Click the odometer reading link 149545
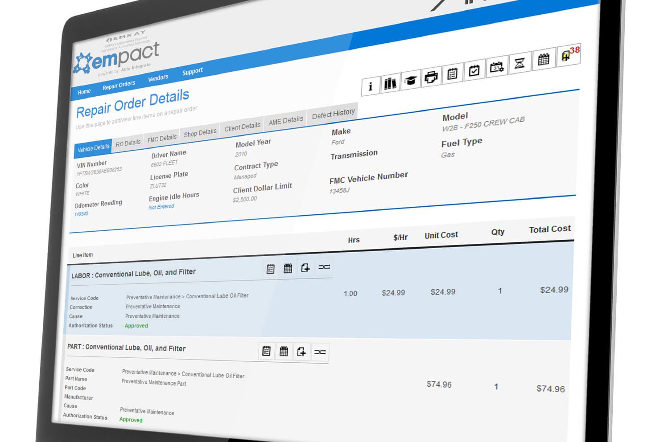 coord(81,214)
